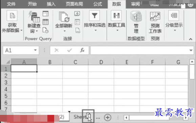Click the 数据工具 icon

coord(116,16)
